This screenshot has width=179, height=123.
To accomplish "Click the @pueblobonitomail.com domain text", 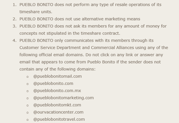I will pos(57,76).
